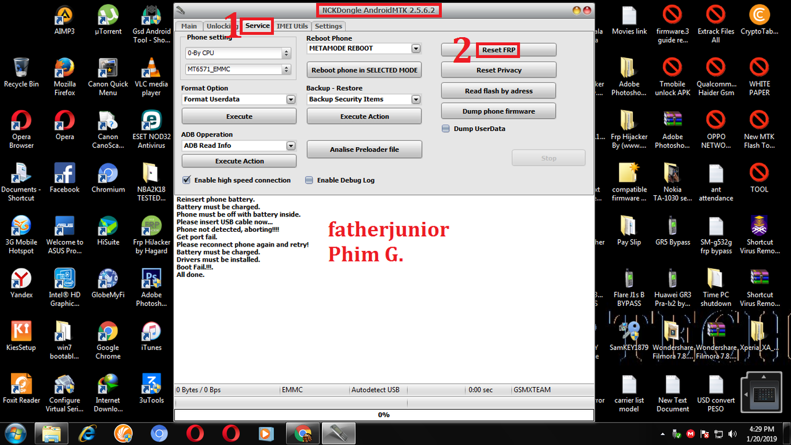Open the CryptoTab desktop icon
791x445 pixels.
coord(759,20)
